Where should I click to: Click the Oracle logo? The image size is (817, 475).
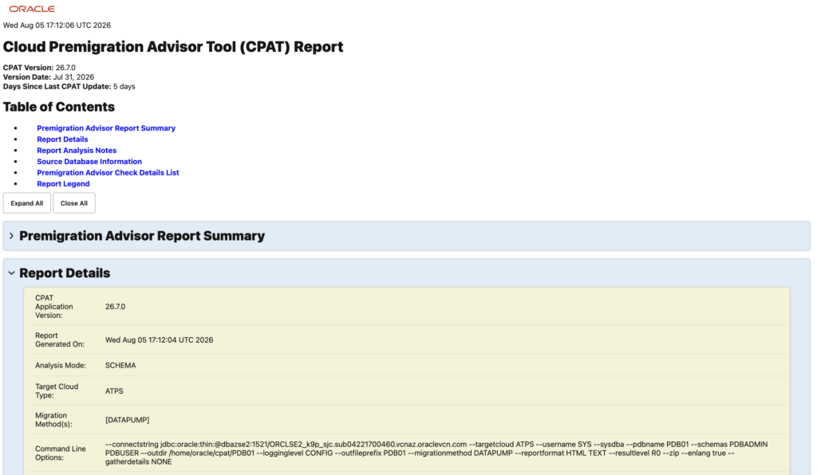[x=32, y=9]
